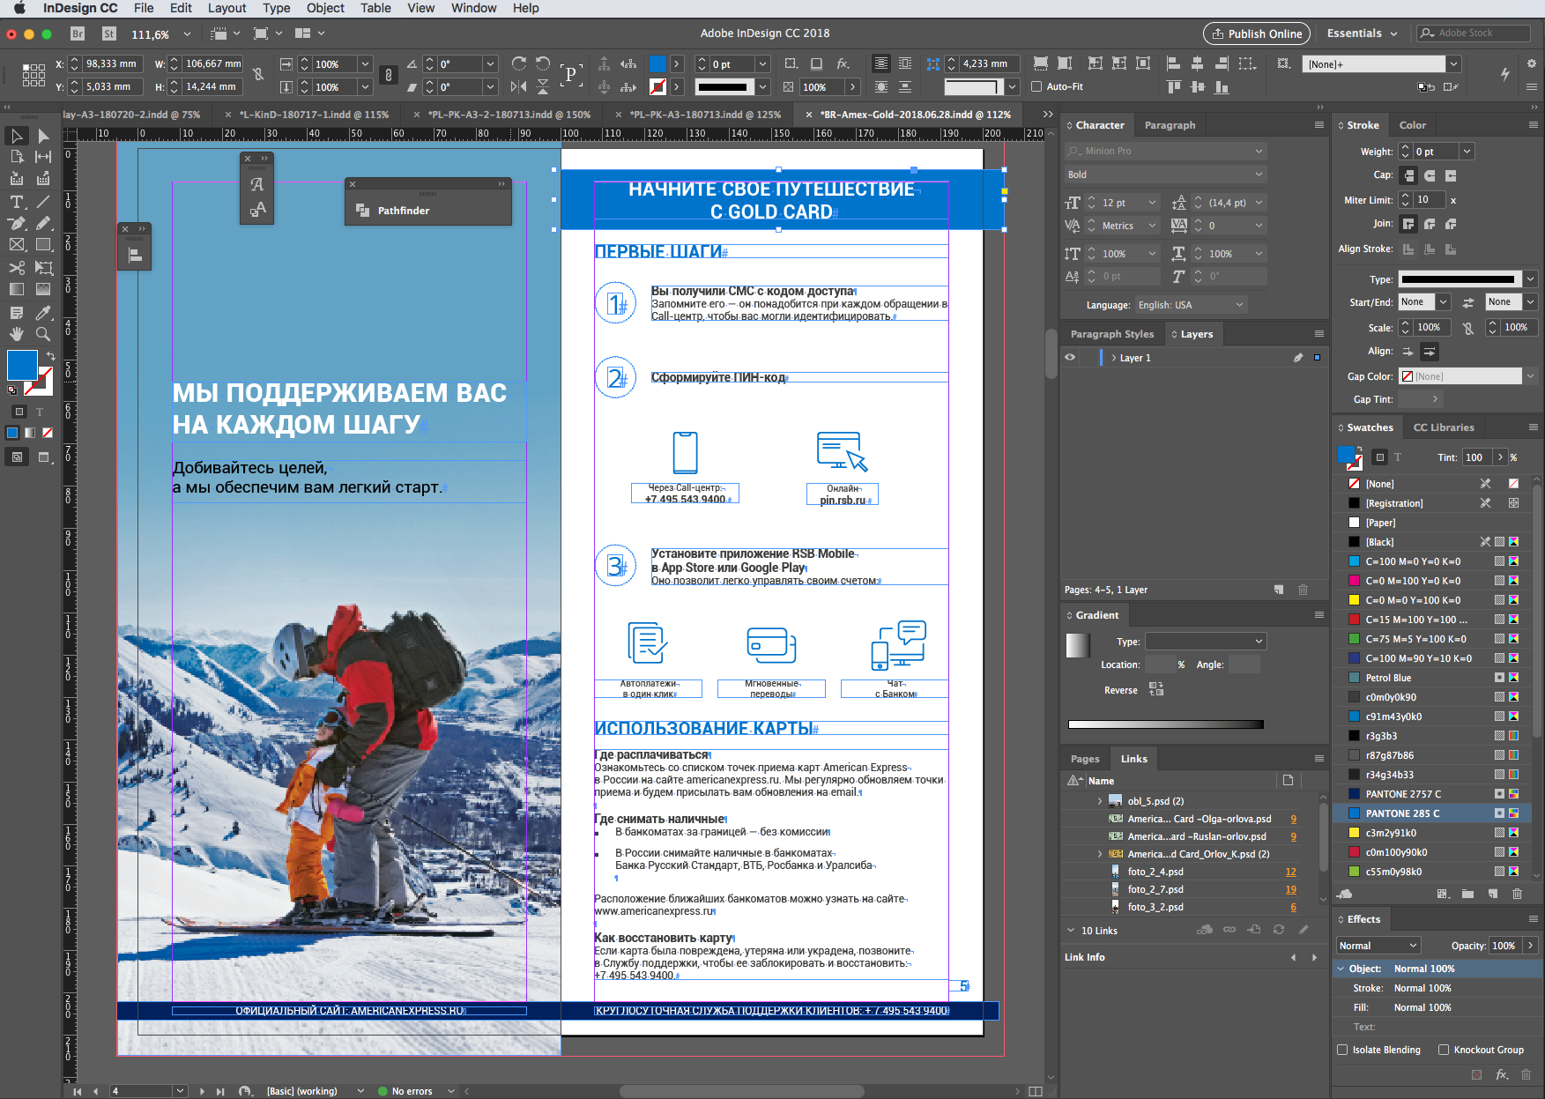Click the Publish Online button
The width and height of the screenshot is (1545, 1099).
(1257, 33)
